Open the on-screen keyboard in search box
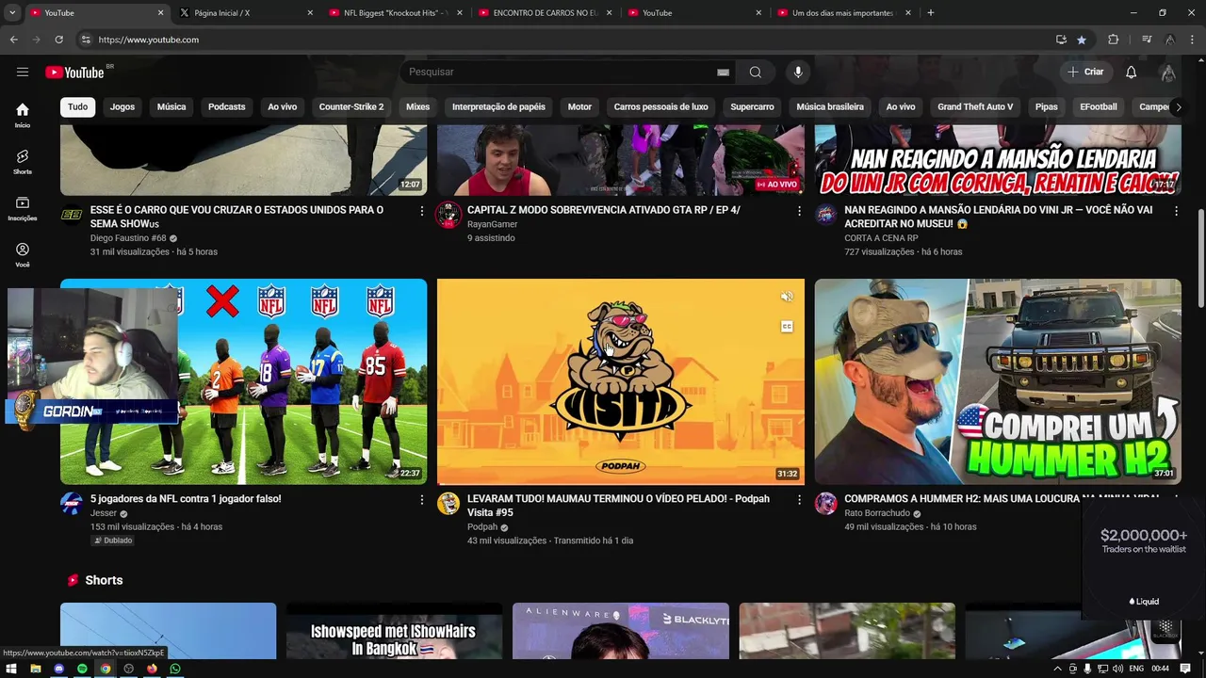 coord(723,73)
